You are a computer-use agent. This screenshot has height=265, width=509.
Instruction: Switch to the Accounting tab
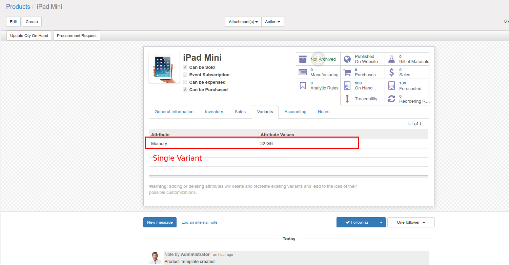pos(295,111)
